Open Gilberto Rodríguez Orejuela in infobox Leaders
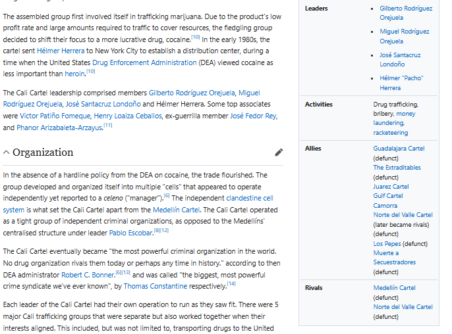The width and height of the screenshot is (452, 334). pos(406,13)
